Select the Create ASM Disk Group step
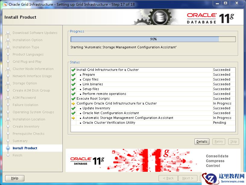Viewport: 246px width, 185px height. tap(31, 90)
